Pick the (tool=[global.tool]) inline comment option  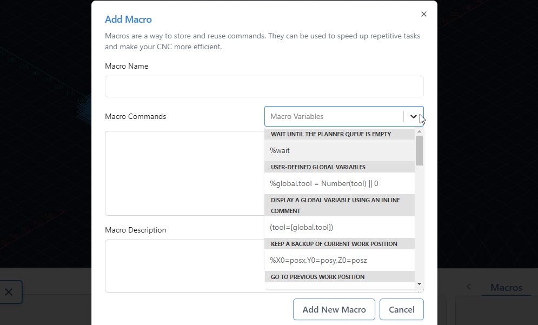point(340,227)
